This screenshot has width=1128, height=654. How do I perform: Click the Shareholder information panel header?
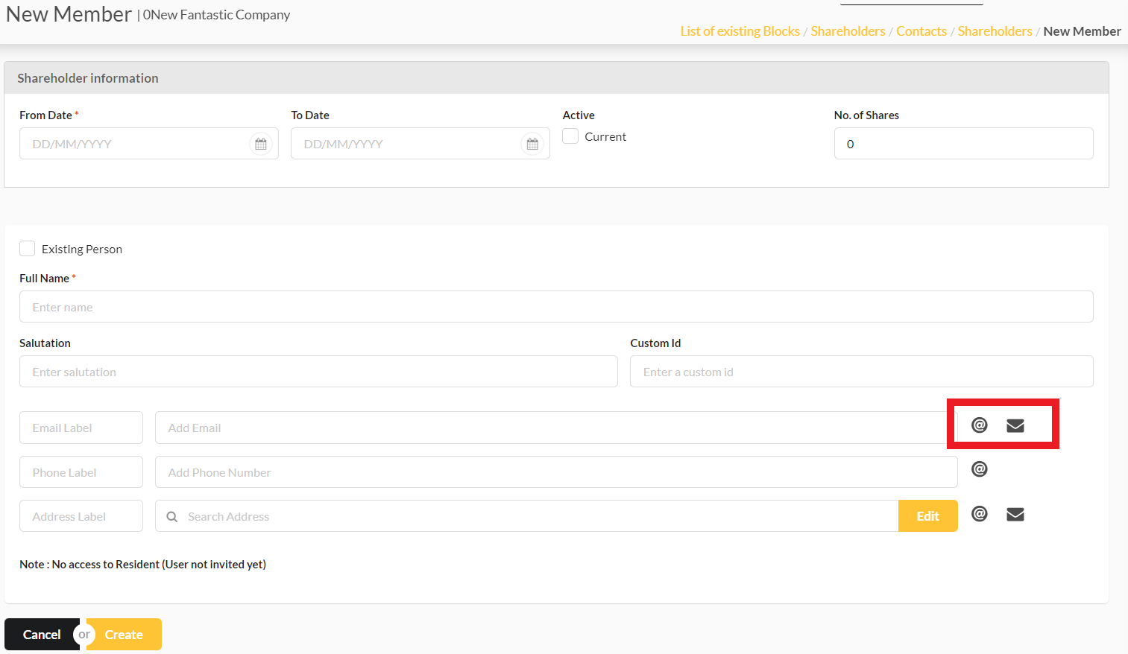(556, 77)
